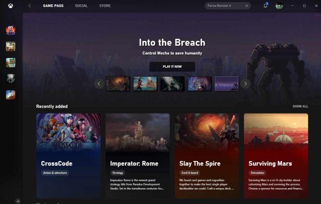The width and height of the screenshot is (321, 204).
Task: Go back with the back arrow
Action: coord(29,6)
